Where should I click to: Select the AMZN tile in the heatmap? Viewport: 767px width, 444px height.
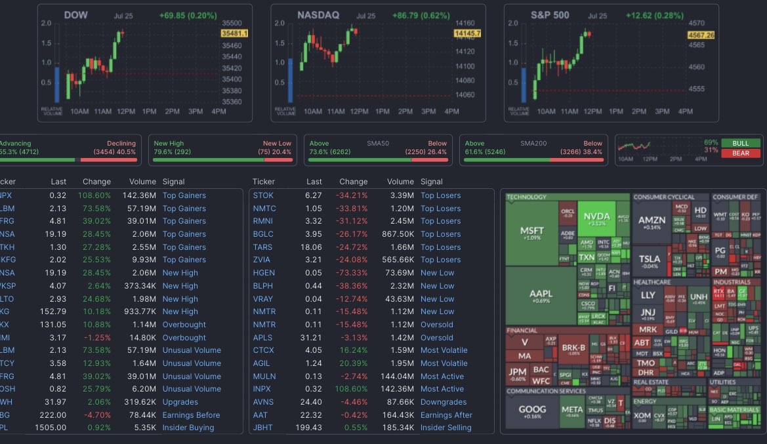[x=652, y=222]
